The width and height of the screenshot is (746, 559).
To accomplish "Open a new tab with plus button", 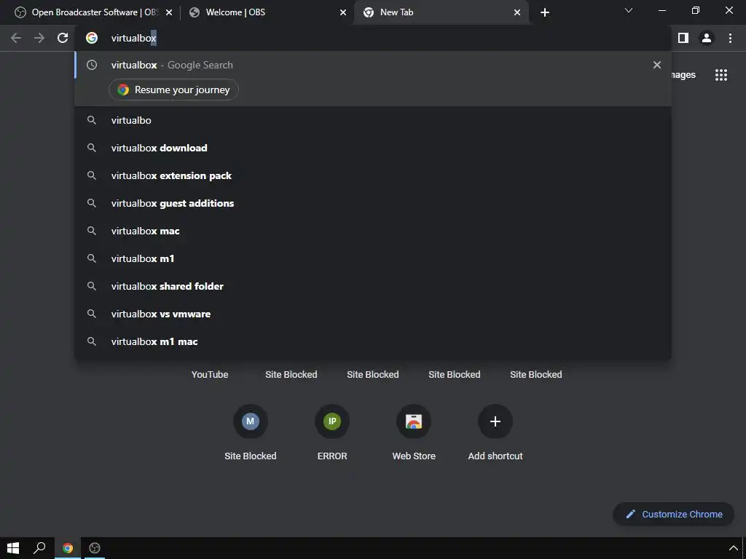I will (545, 12).
